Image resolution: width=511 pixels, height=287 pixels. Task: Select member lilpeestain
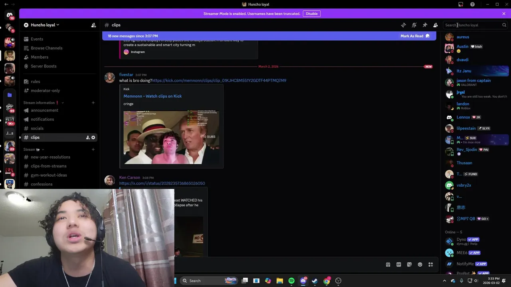(476, 128)
